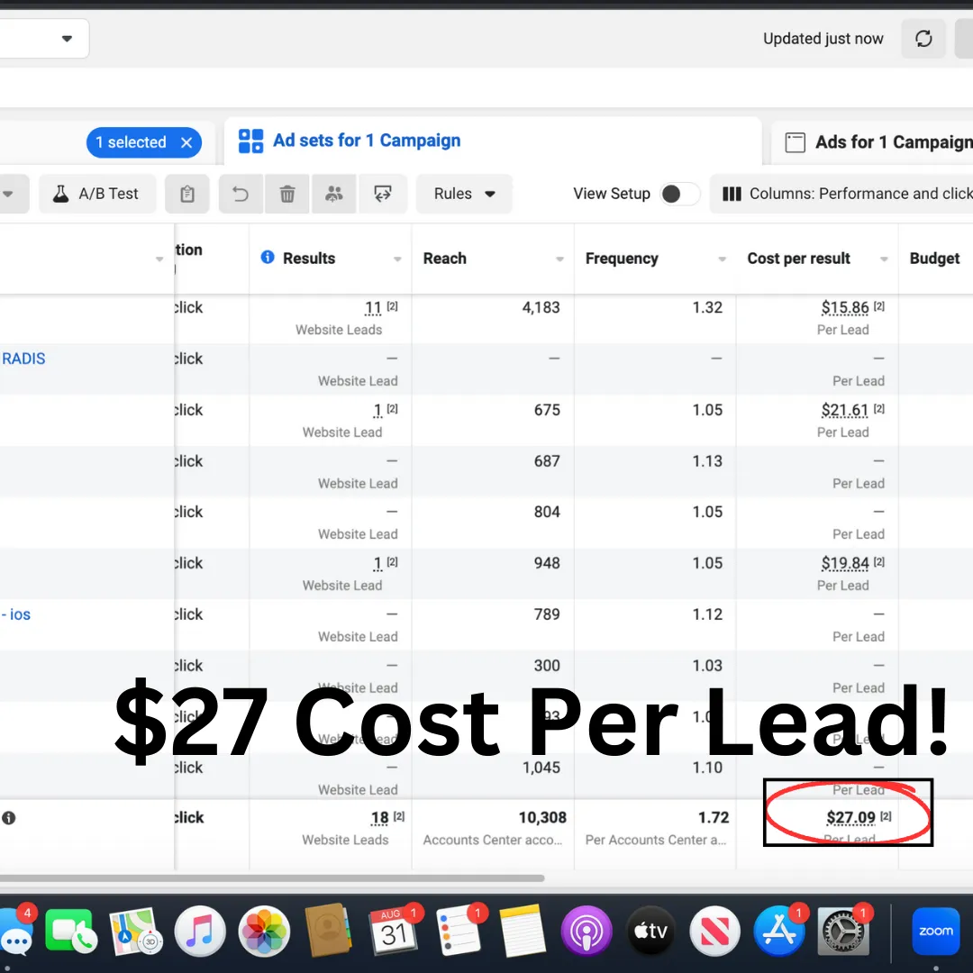Open the top-left dropdown caret
The image size is (973, 973).
pos(67,39)
